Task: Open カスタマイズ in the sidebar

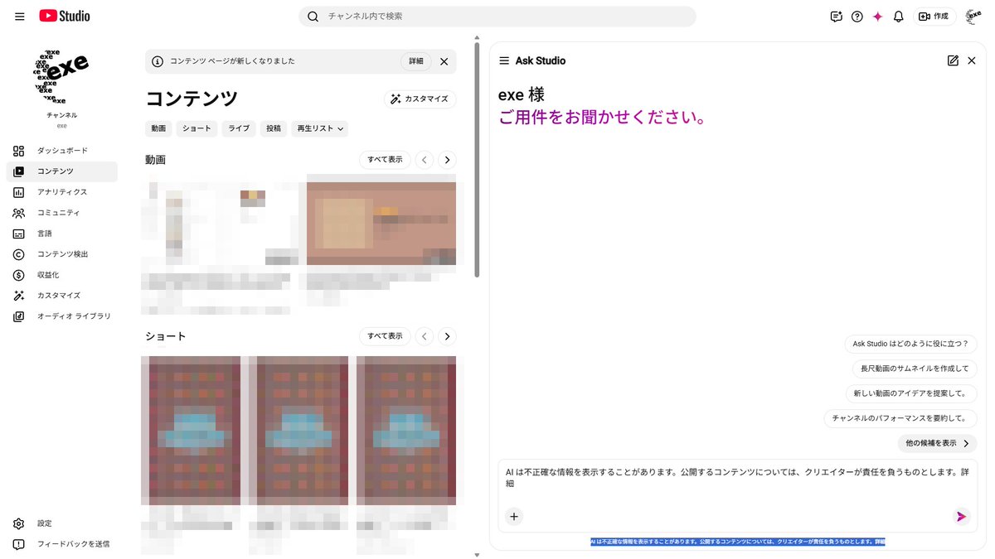Action: point(62,296)
